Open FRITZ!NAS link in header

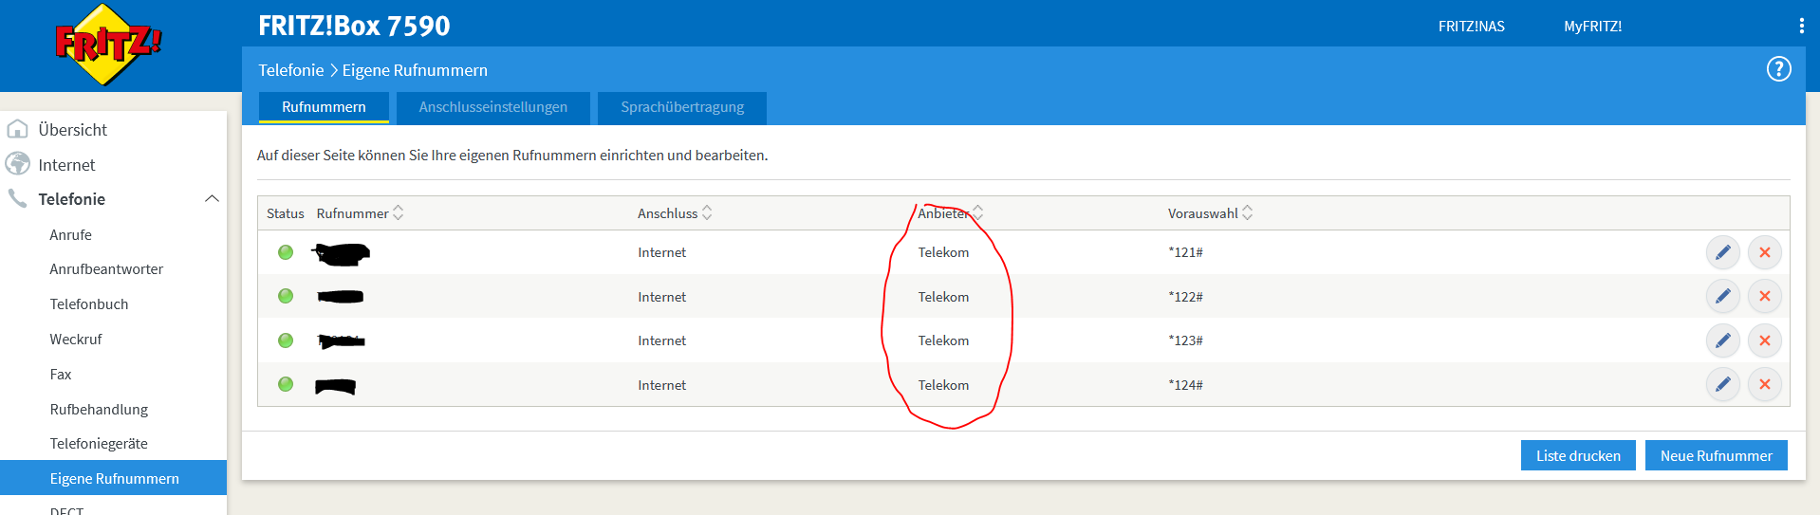1471,27
